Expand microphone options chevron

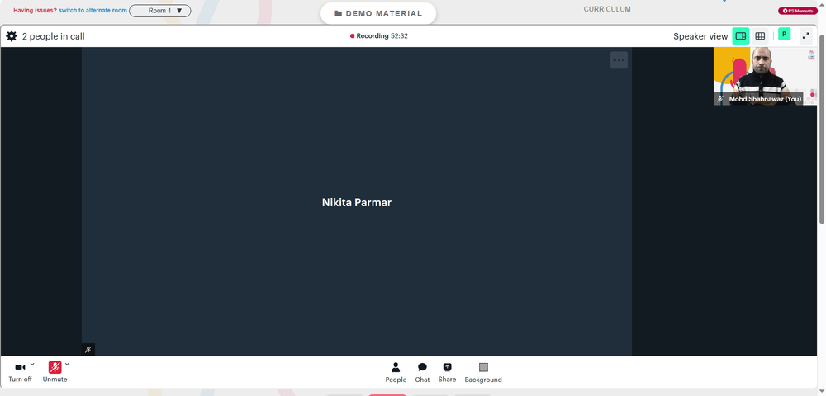(x=67, y=363)
